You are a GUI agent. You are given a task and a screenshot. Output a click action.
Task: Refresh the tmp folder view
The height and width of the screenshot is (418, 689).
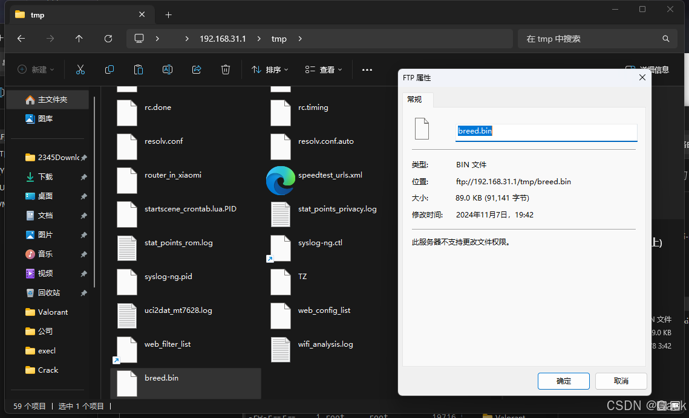coord(108,39)
